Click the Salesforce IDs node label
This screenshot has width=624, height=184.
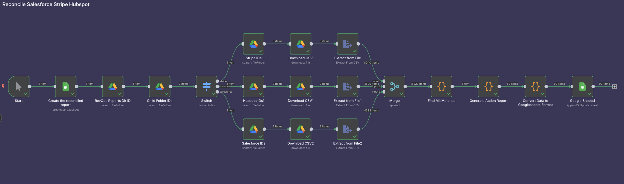254,143
